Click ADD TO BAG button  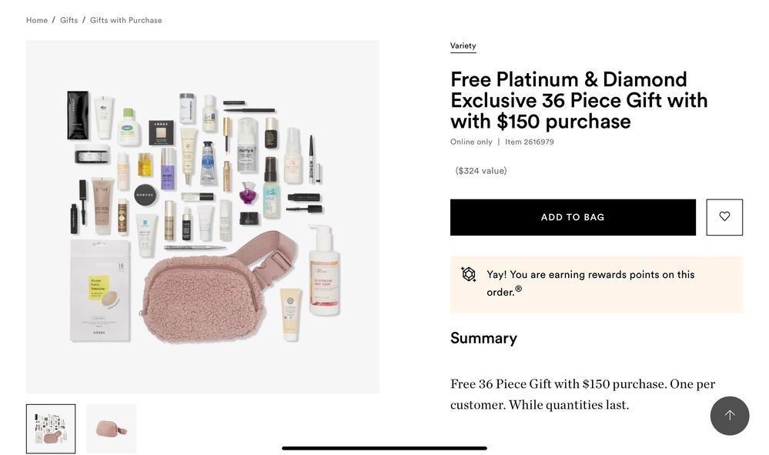pos(573,216)
